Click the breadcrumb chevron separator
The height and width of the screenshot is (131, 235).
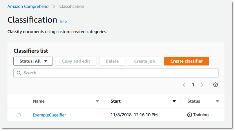click(54, 6)
